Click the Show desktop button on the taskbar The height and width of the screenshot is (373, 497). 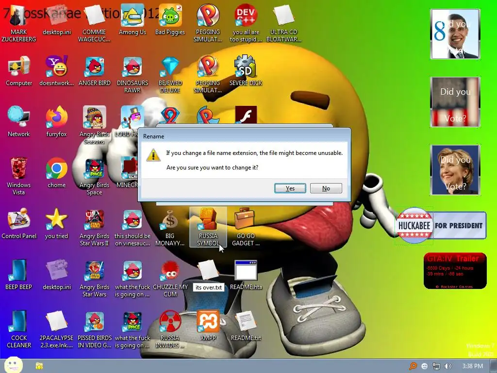[494, 366]
